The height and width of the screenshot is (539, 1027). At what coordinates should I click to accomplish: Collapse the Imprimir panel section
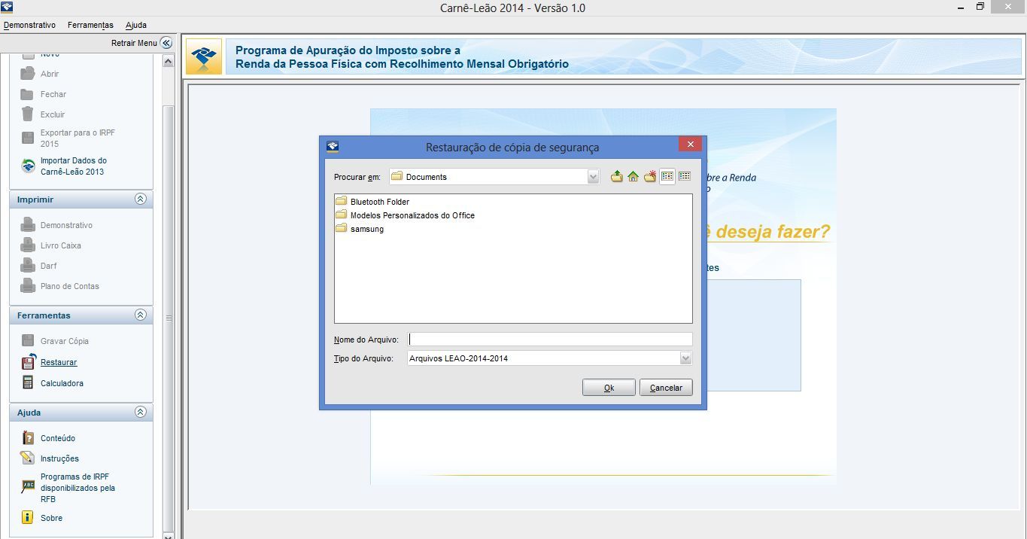coord(140,199)
